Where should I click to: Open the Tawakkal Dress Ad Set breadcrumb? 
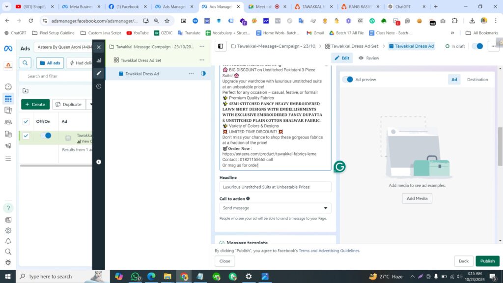(352, 46)
